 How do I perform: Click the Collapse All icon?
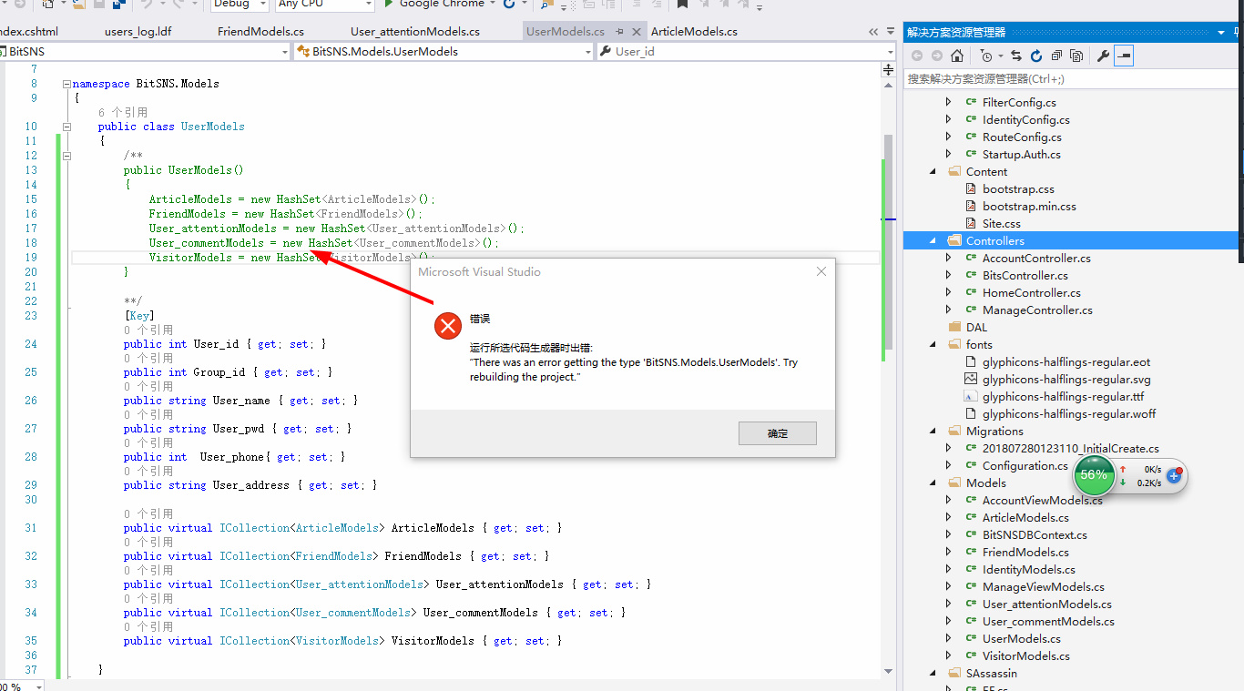pyautogui.click(x=1056, y=56)
